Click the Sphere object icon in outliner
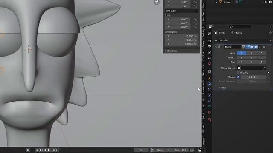The width and height of the screenshot is (273, 153). click(x=221, y=2)
